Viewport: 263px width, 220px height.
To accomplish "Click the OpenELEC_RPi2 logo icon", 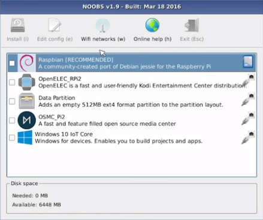I will coord(26,82).
